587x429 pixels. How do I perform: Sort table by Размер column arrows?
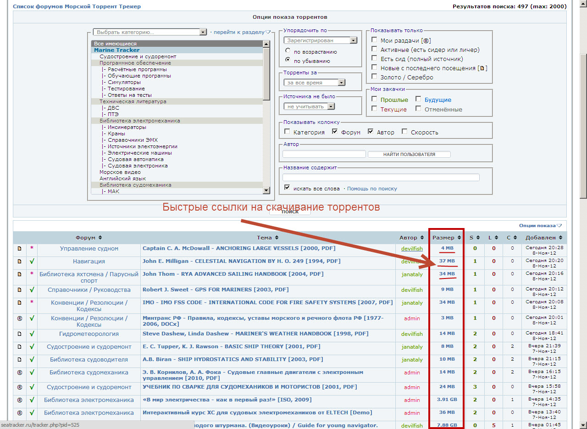coord(459,238)
